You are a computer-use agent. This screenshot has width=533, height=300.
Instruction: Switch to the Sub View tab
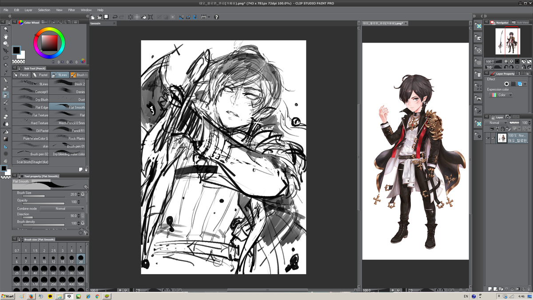coord(521,22)
